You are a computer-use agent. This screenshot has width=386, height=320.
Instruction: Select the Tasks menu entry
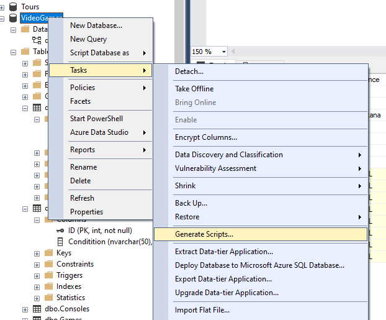point(101,70)
